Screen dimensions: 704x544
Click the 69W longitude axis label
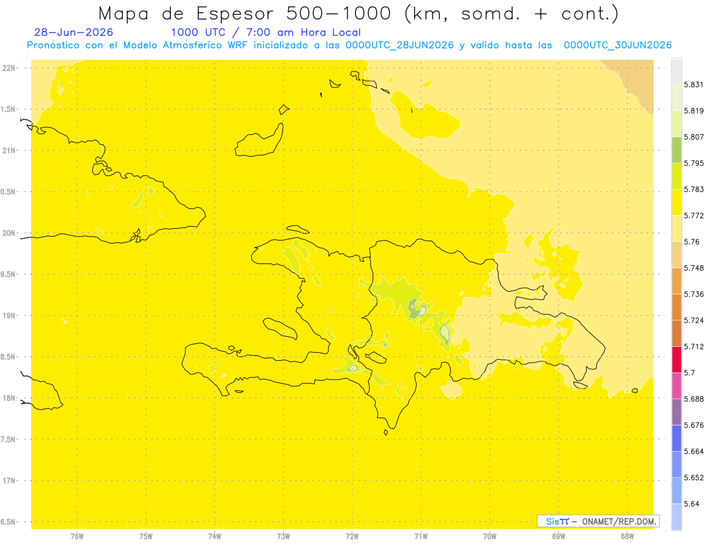tap(559, 536)
